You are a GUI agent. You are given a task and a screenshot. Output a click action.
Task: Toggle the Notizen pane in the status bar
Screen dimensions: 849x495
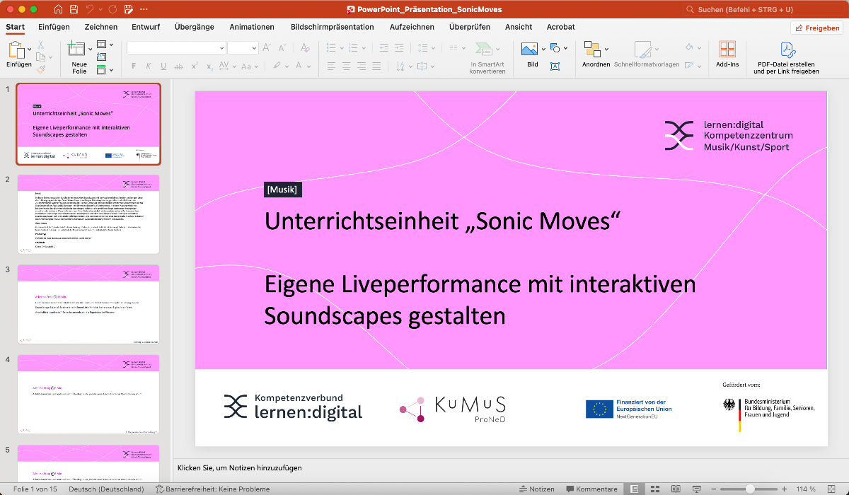pyautogui.click(x=536, y=489)
